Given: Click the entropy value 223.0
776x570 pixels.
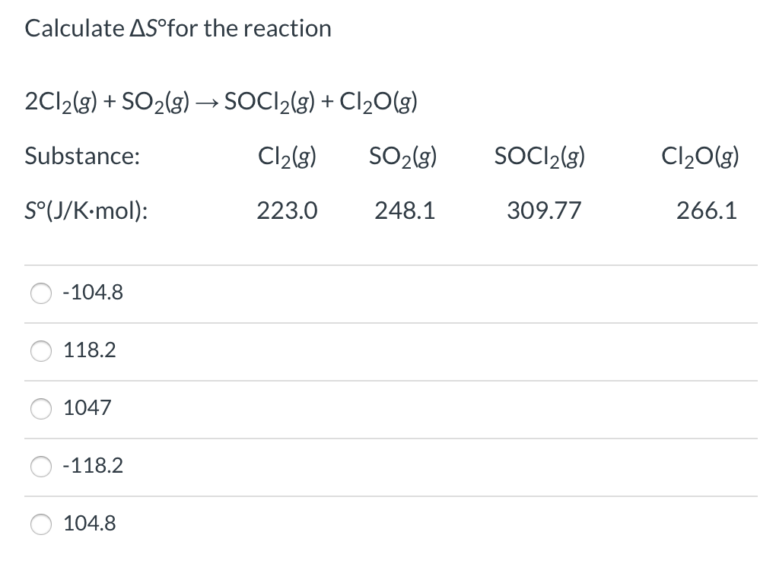Looking at the screenshot, I should (287, 211).
